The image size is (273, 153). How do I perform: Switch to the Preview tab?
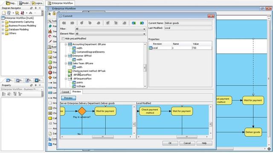click(77, 92)
